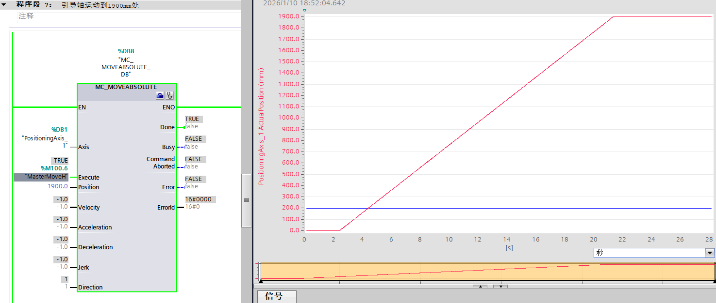
Task: Open the MC_MOVEABSOLUTE_DB instance block
Action: [125, 62]
